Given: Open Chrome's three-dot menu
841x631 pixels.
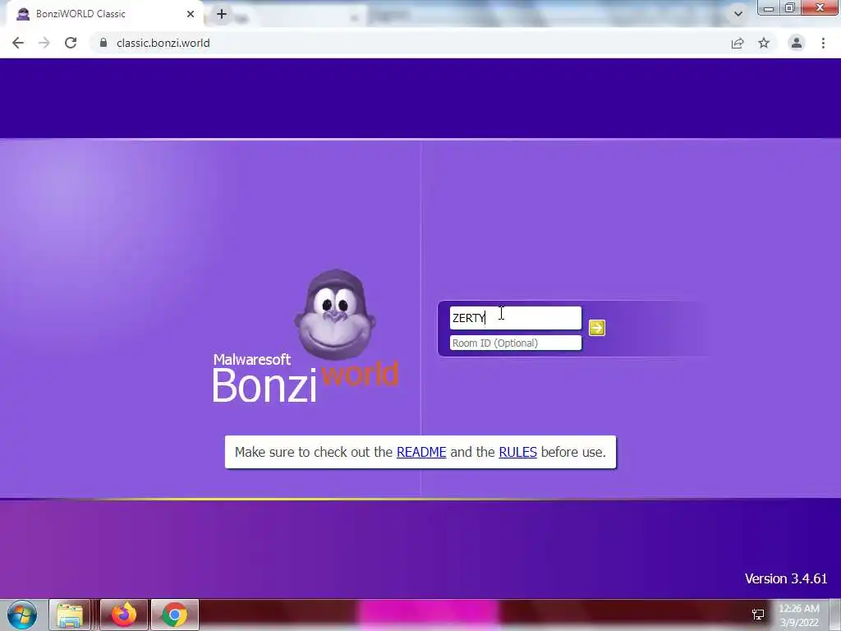Looking at the screenshot, I should pos(823,43).
